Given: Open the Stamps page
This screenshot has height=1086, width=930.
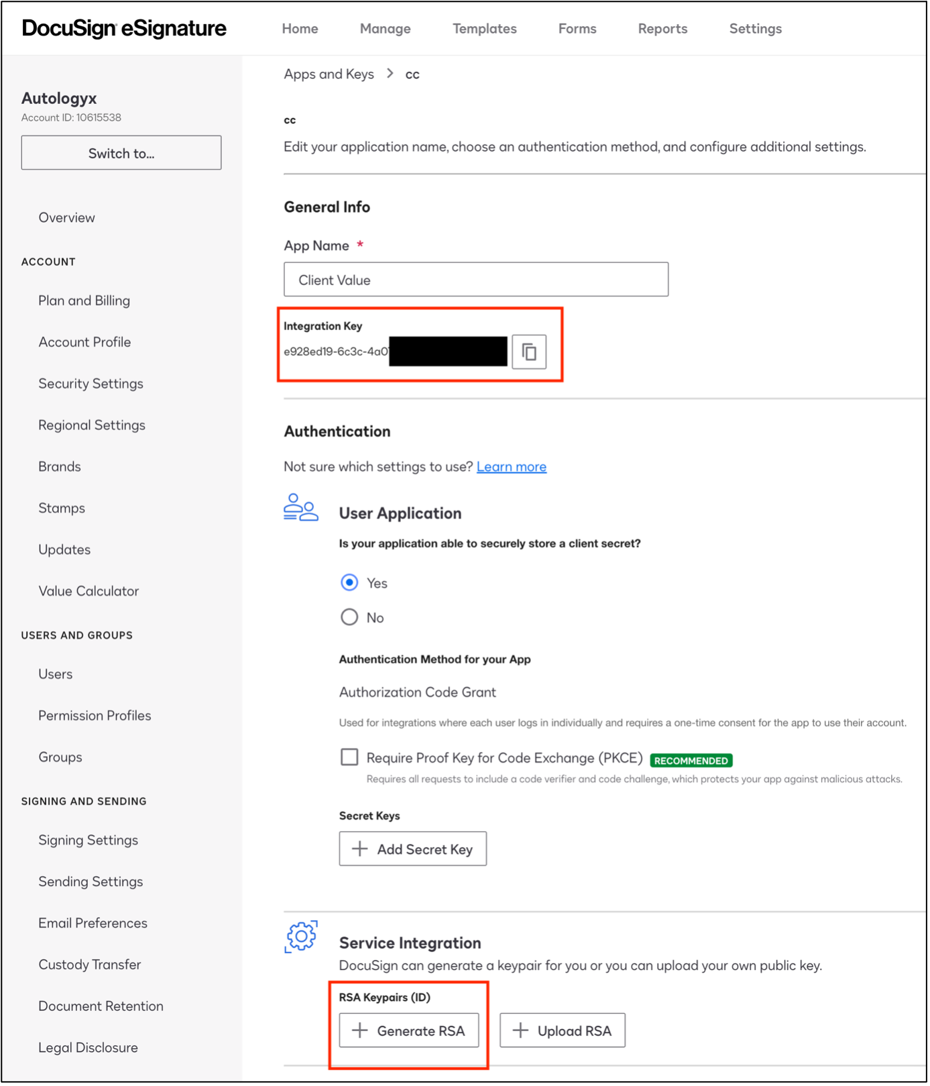Looking at the screenshot, I should [62, 509].
